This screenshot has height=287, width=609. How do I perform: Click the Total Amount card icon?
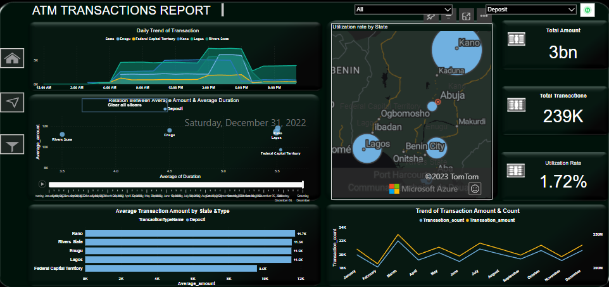click(517, 39)
